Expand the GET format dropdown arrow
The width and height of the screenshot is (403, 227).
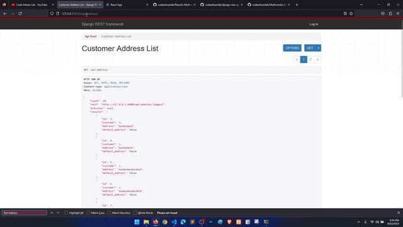[x=319, y=48]
